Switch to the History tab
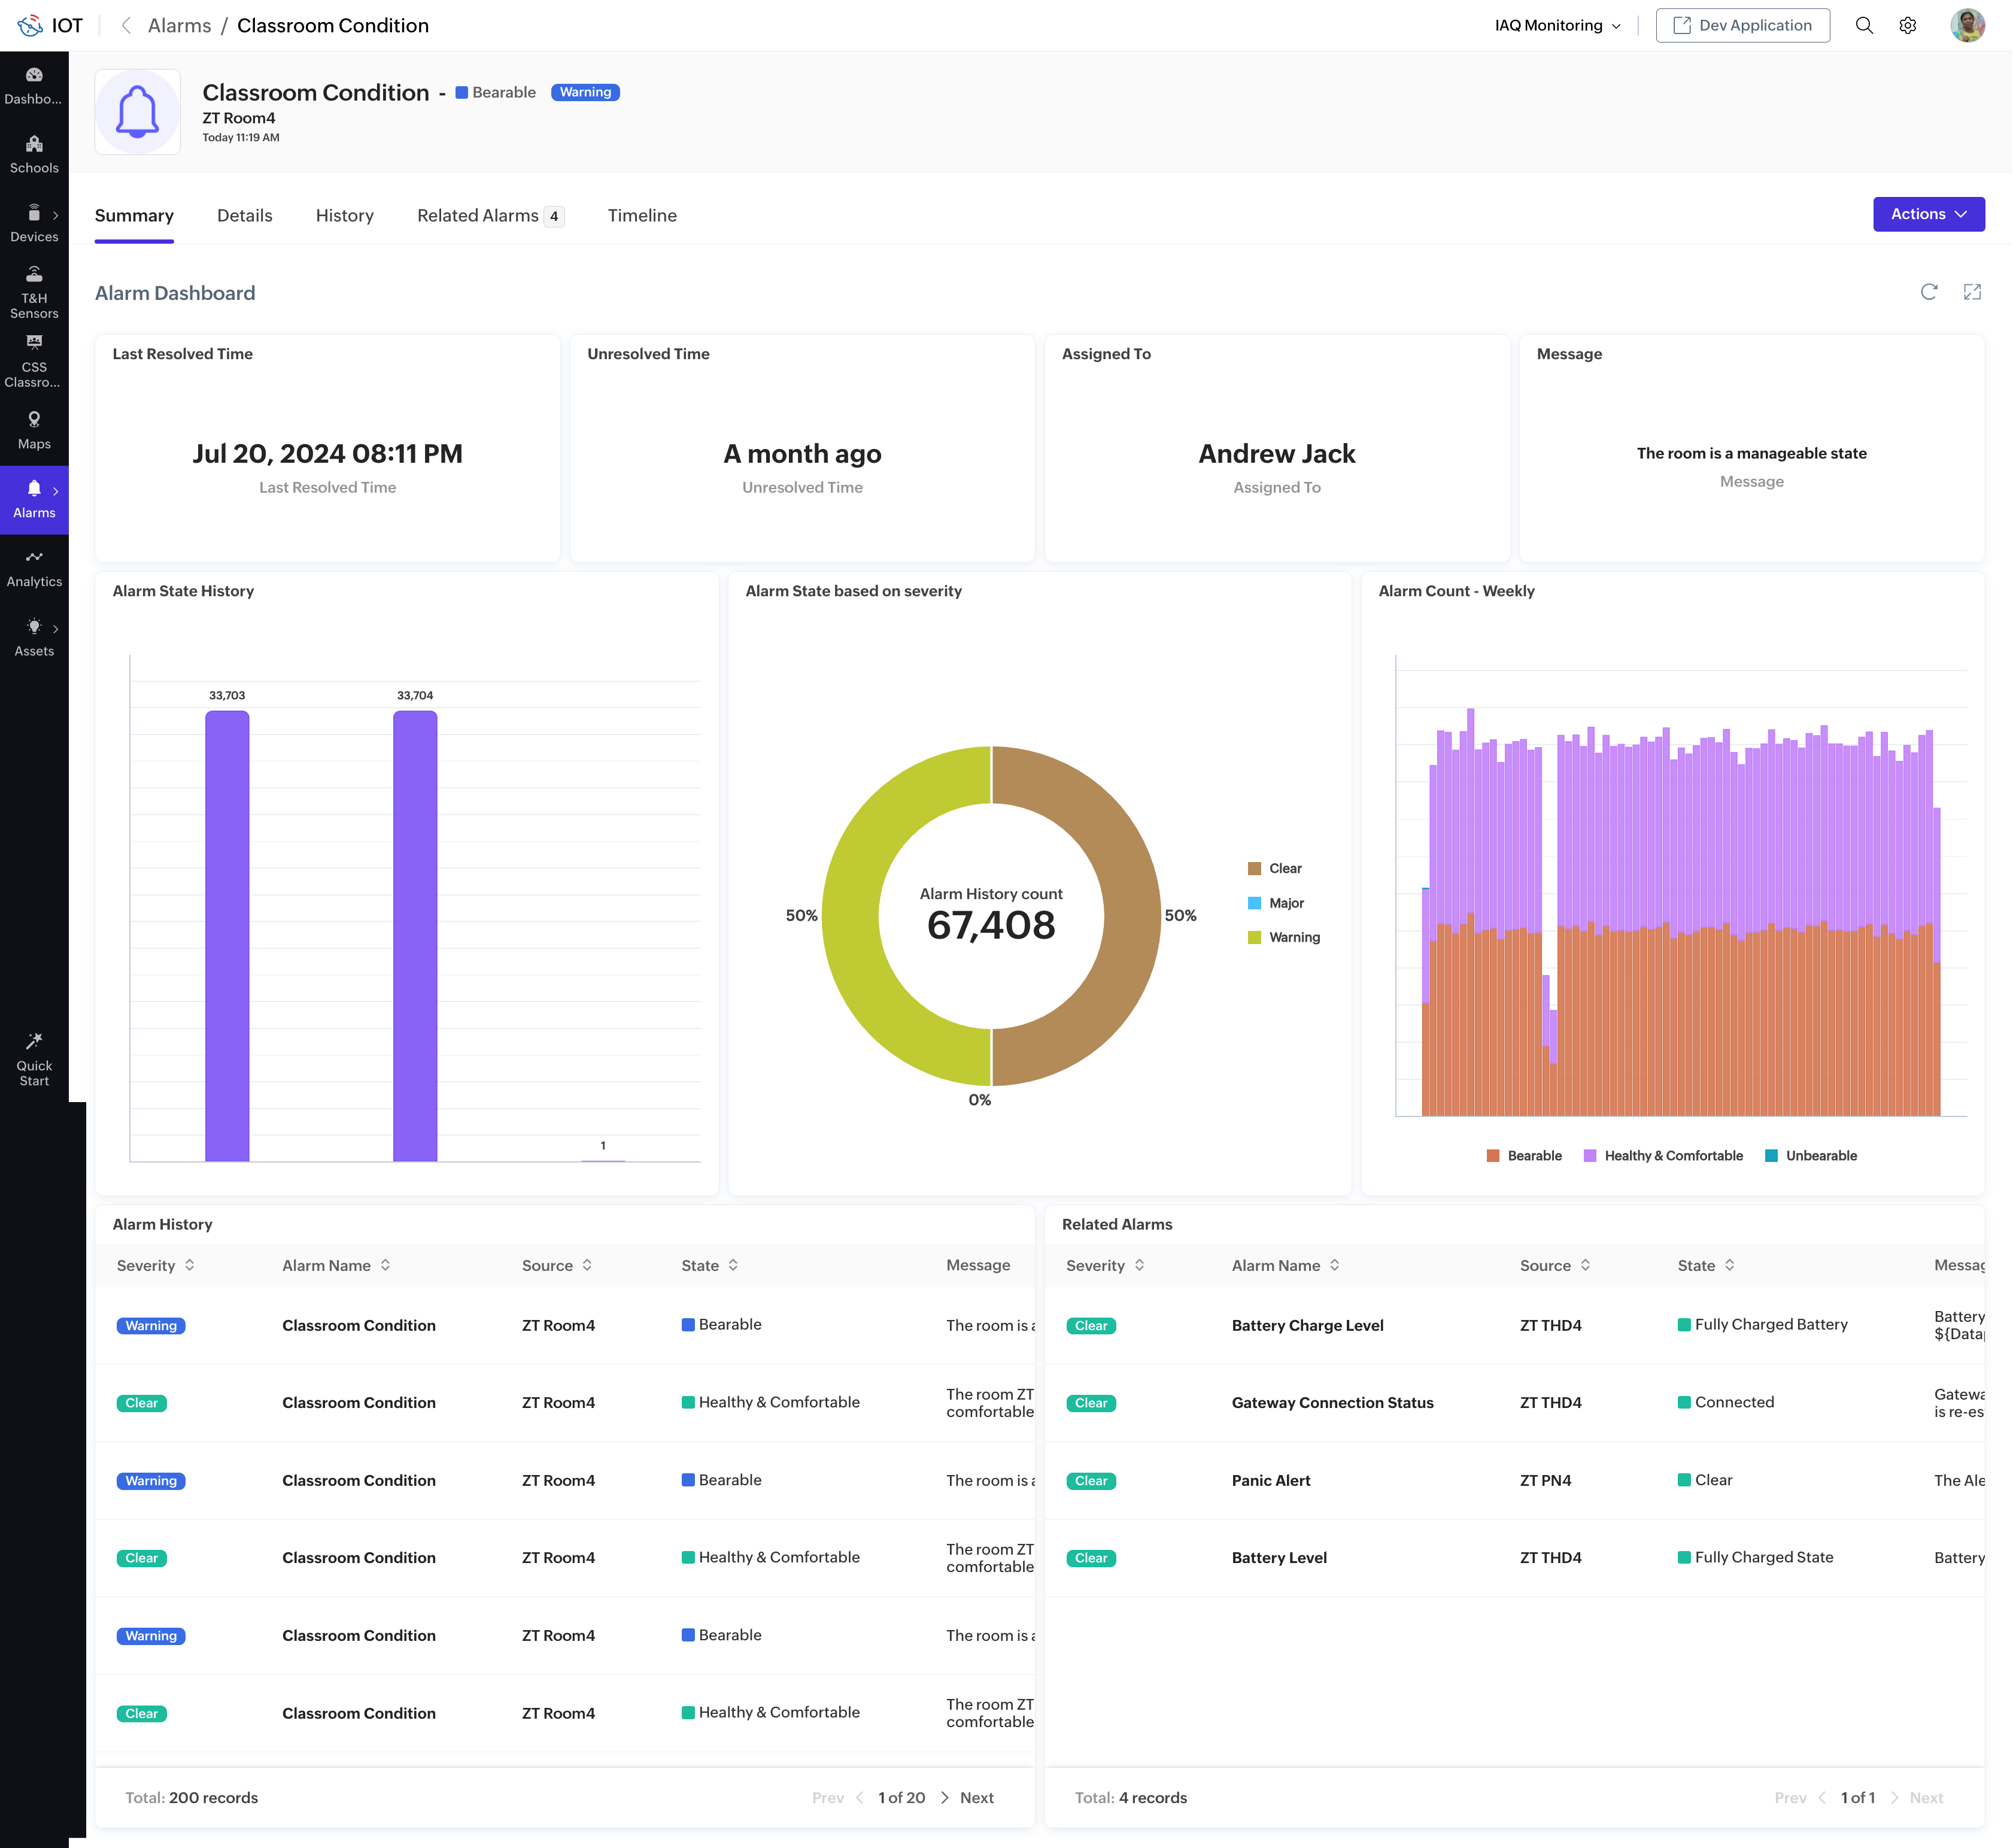The height and width of the screenshot is (1848, 2013). [344, 216]
